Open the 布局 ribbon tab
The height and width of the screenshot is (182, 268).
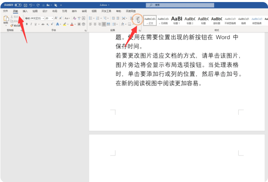point(54,11)
